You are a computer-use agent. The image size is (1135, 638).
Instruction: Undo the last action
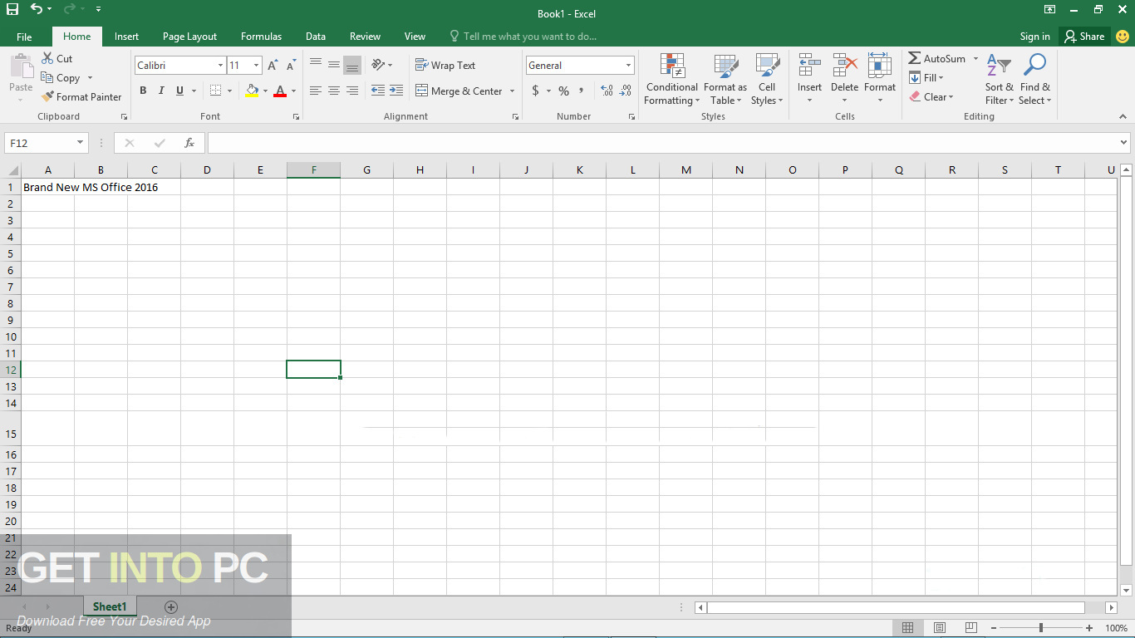[37, 9]
